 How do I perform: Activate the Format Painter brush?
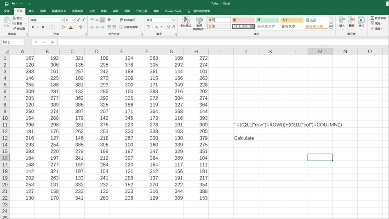[14, 29]
